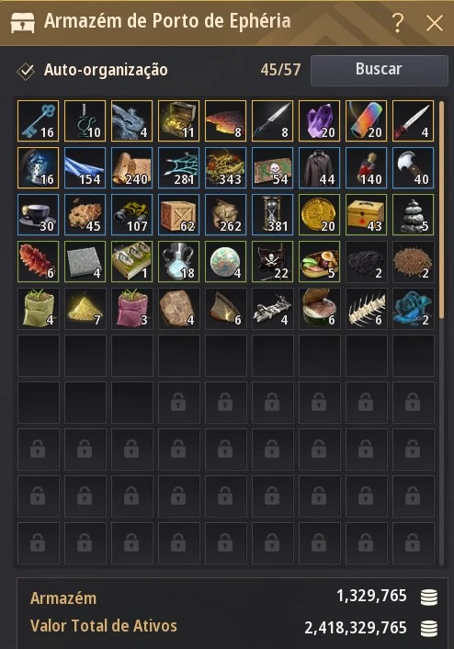Select the pirate flag item with 22
Viewport: 454px width, 649px height.
tap(272, 261)
